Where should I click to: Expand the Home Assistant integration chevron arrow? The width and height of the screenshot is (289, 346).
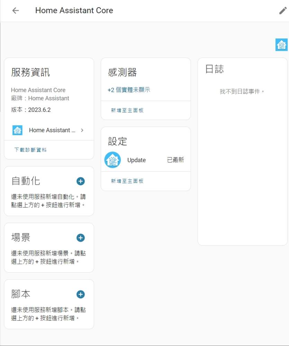pyautogui.click(x=82, y=130)
